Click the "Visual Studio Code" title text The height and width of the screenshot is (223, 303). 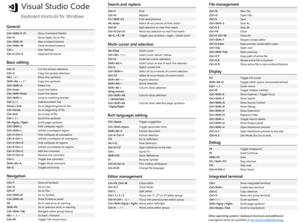click(x=55, y=6)
